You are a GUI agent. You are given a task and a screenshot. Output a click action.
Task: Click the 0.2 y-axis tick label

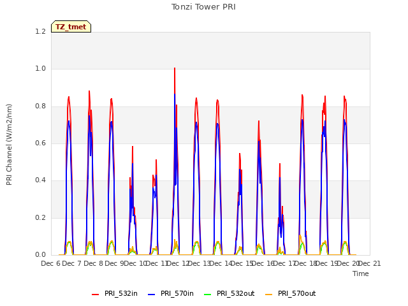(x=40, y=217)
